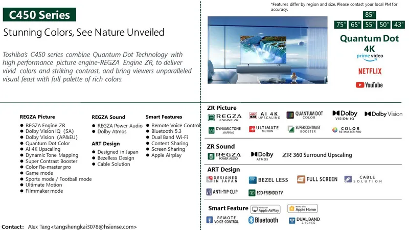Click the 'ZR Picture' section heading
The width and height of the screenshot is (409, 230).
pyautogui.click(x=222, y=108)
